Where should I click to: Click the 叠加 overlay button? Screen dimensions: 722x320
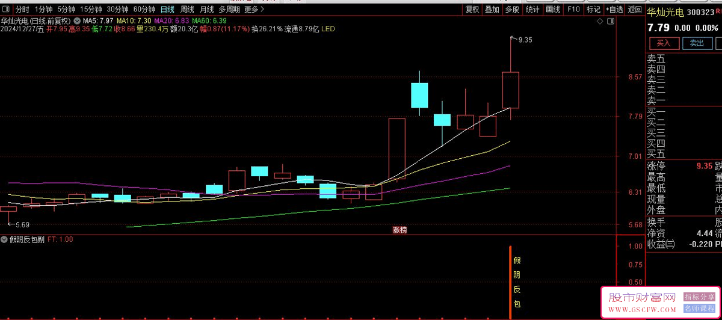coord(492,9)
